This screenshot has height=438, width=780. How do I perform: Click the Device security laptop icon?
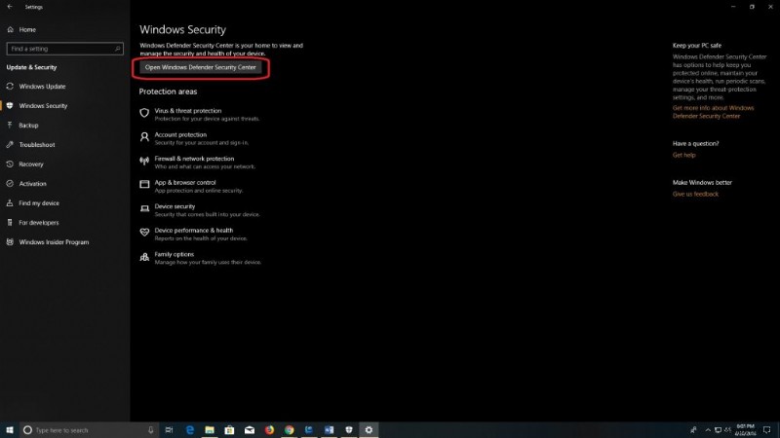coord(144,208)
